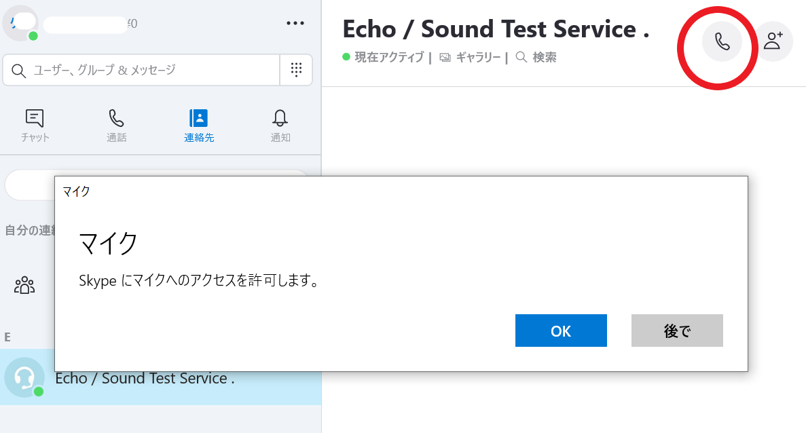Open the three-dot More menu

click(x=295, y=23)
